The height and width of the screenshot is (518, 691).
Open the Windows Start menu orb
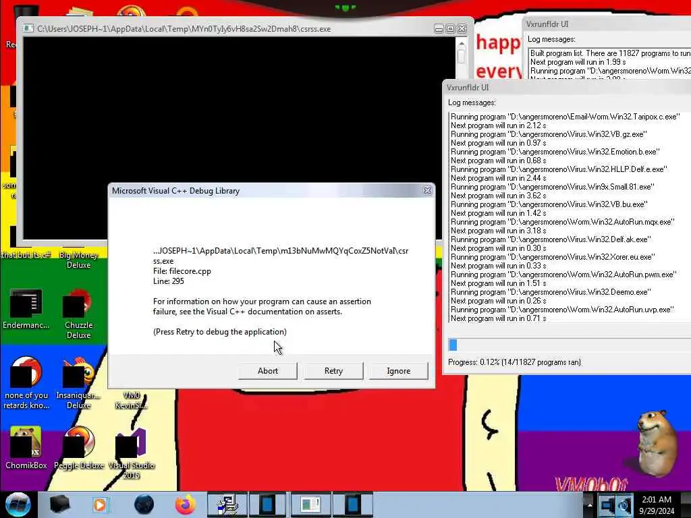18,505
